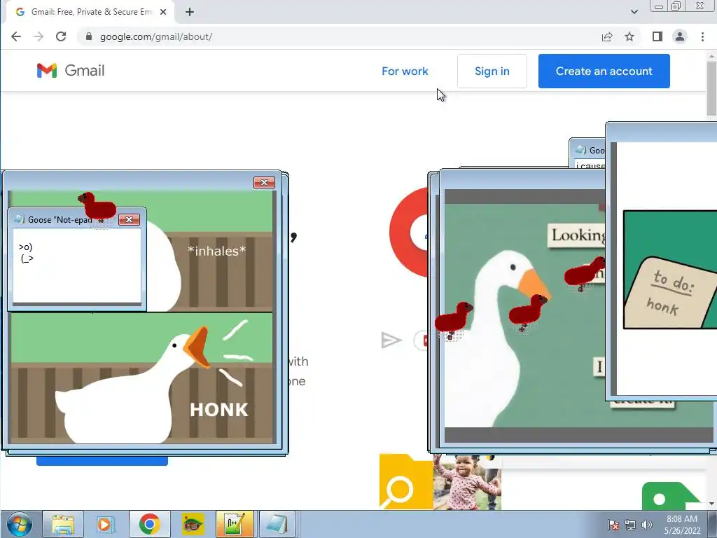Click the page's vertical scrollbar thumb
Viewport: 717px width, 538px height.
coord(711,88)
